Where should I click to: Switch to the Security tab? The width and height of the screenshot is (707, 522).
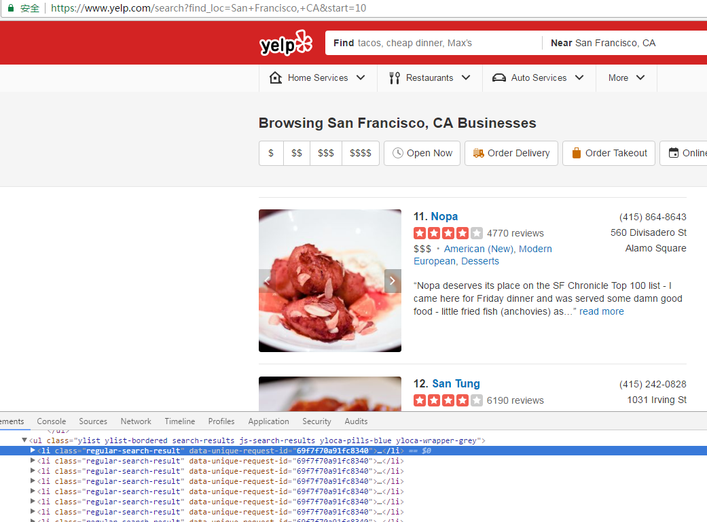pos(316,421)
